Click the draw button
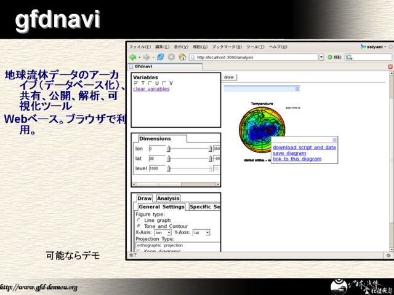This screenshot has width=394, height=295. pos(229,77)
